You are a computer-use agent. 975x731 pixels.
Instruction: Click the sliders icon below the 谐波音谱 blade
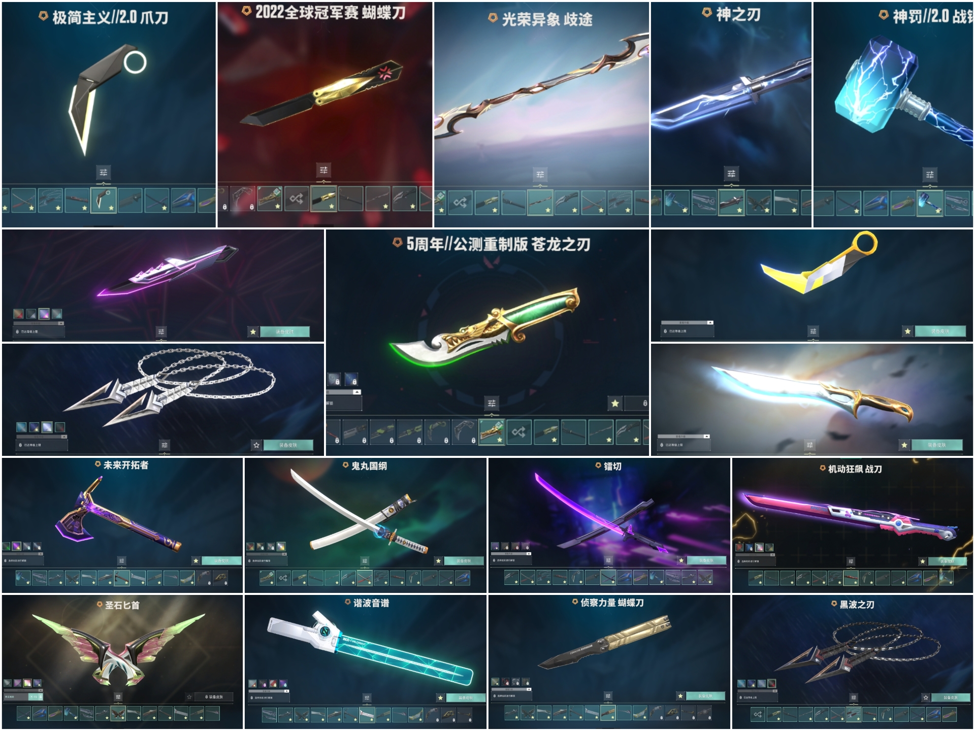367,698
